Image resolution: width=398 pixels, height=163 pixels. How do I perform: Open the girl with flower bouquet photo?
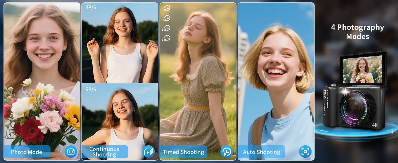coord(42,76)
